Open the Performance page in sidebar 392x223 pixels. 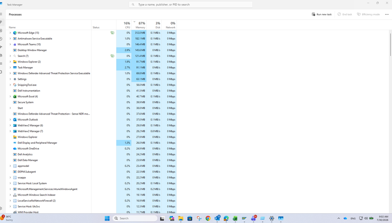click(1, 31)
